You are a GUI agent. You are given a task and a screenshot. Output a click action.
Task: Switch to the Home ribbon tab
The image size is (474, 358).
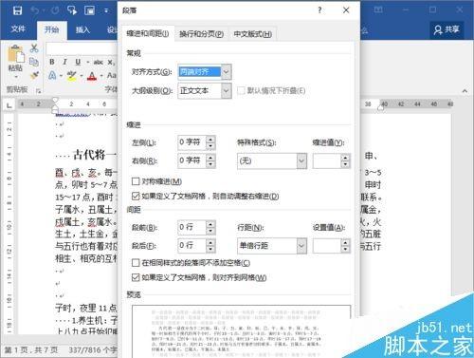point(52,30)
